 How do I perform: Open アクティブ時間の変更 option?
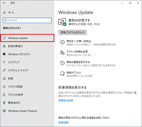[x=77, y=52]
